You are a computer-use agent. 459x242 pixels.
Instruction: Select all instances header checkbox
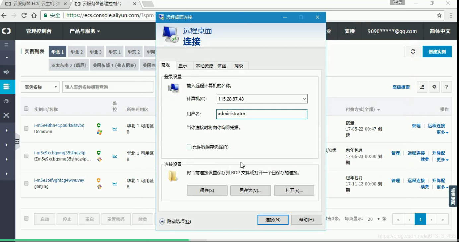pyautogui.click(x=26, y=109)
